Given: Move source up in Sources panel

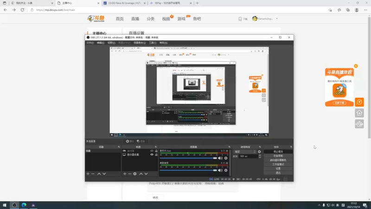Looking at the screenshot, I should [x=141, y=174].
